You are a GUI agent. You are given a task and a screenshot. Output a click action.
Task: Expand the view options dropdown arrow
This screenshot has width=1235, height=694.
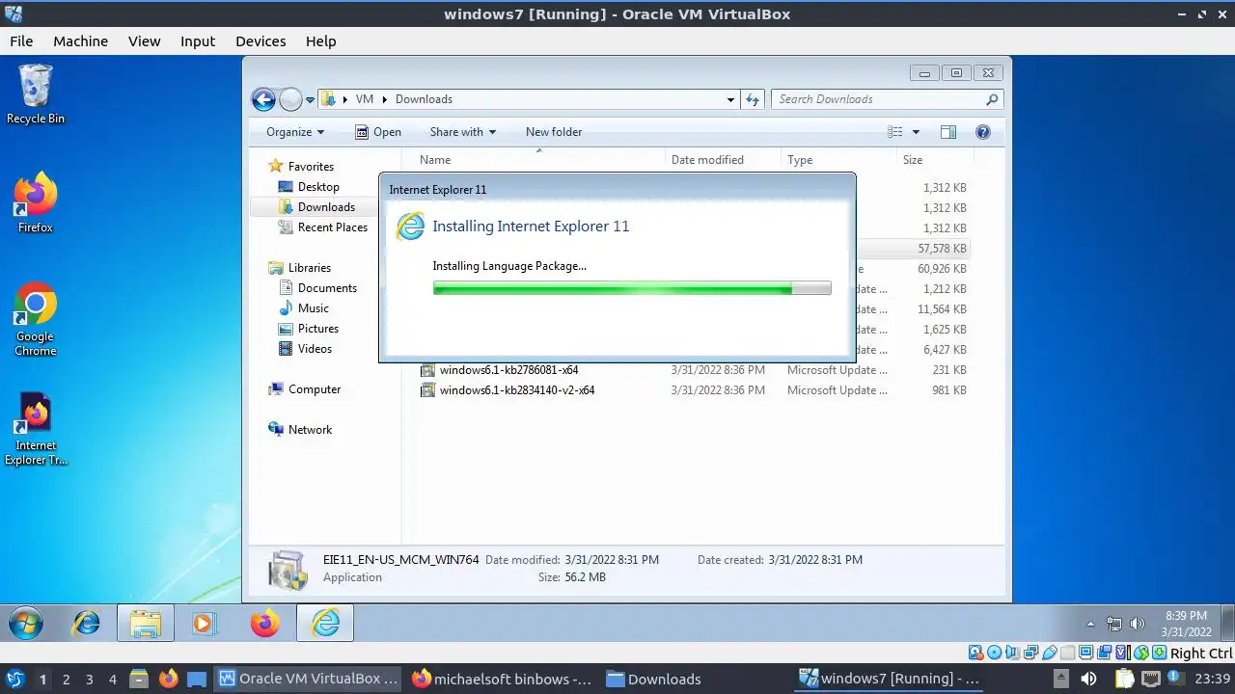point(916,132)
